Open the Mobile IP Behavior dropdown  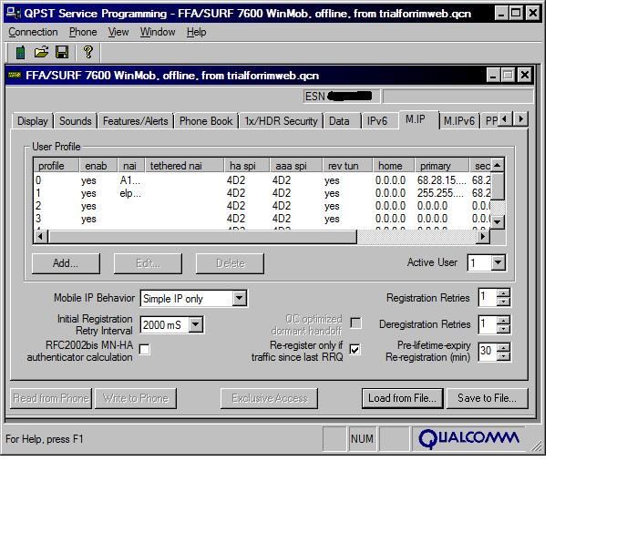click(239, 298)
